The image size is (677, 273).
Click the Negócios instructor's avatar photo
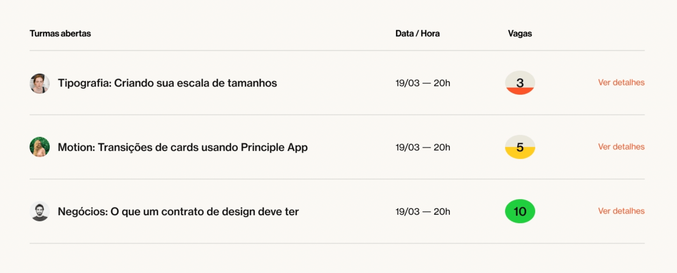tap(39, 212)
